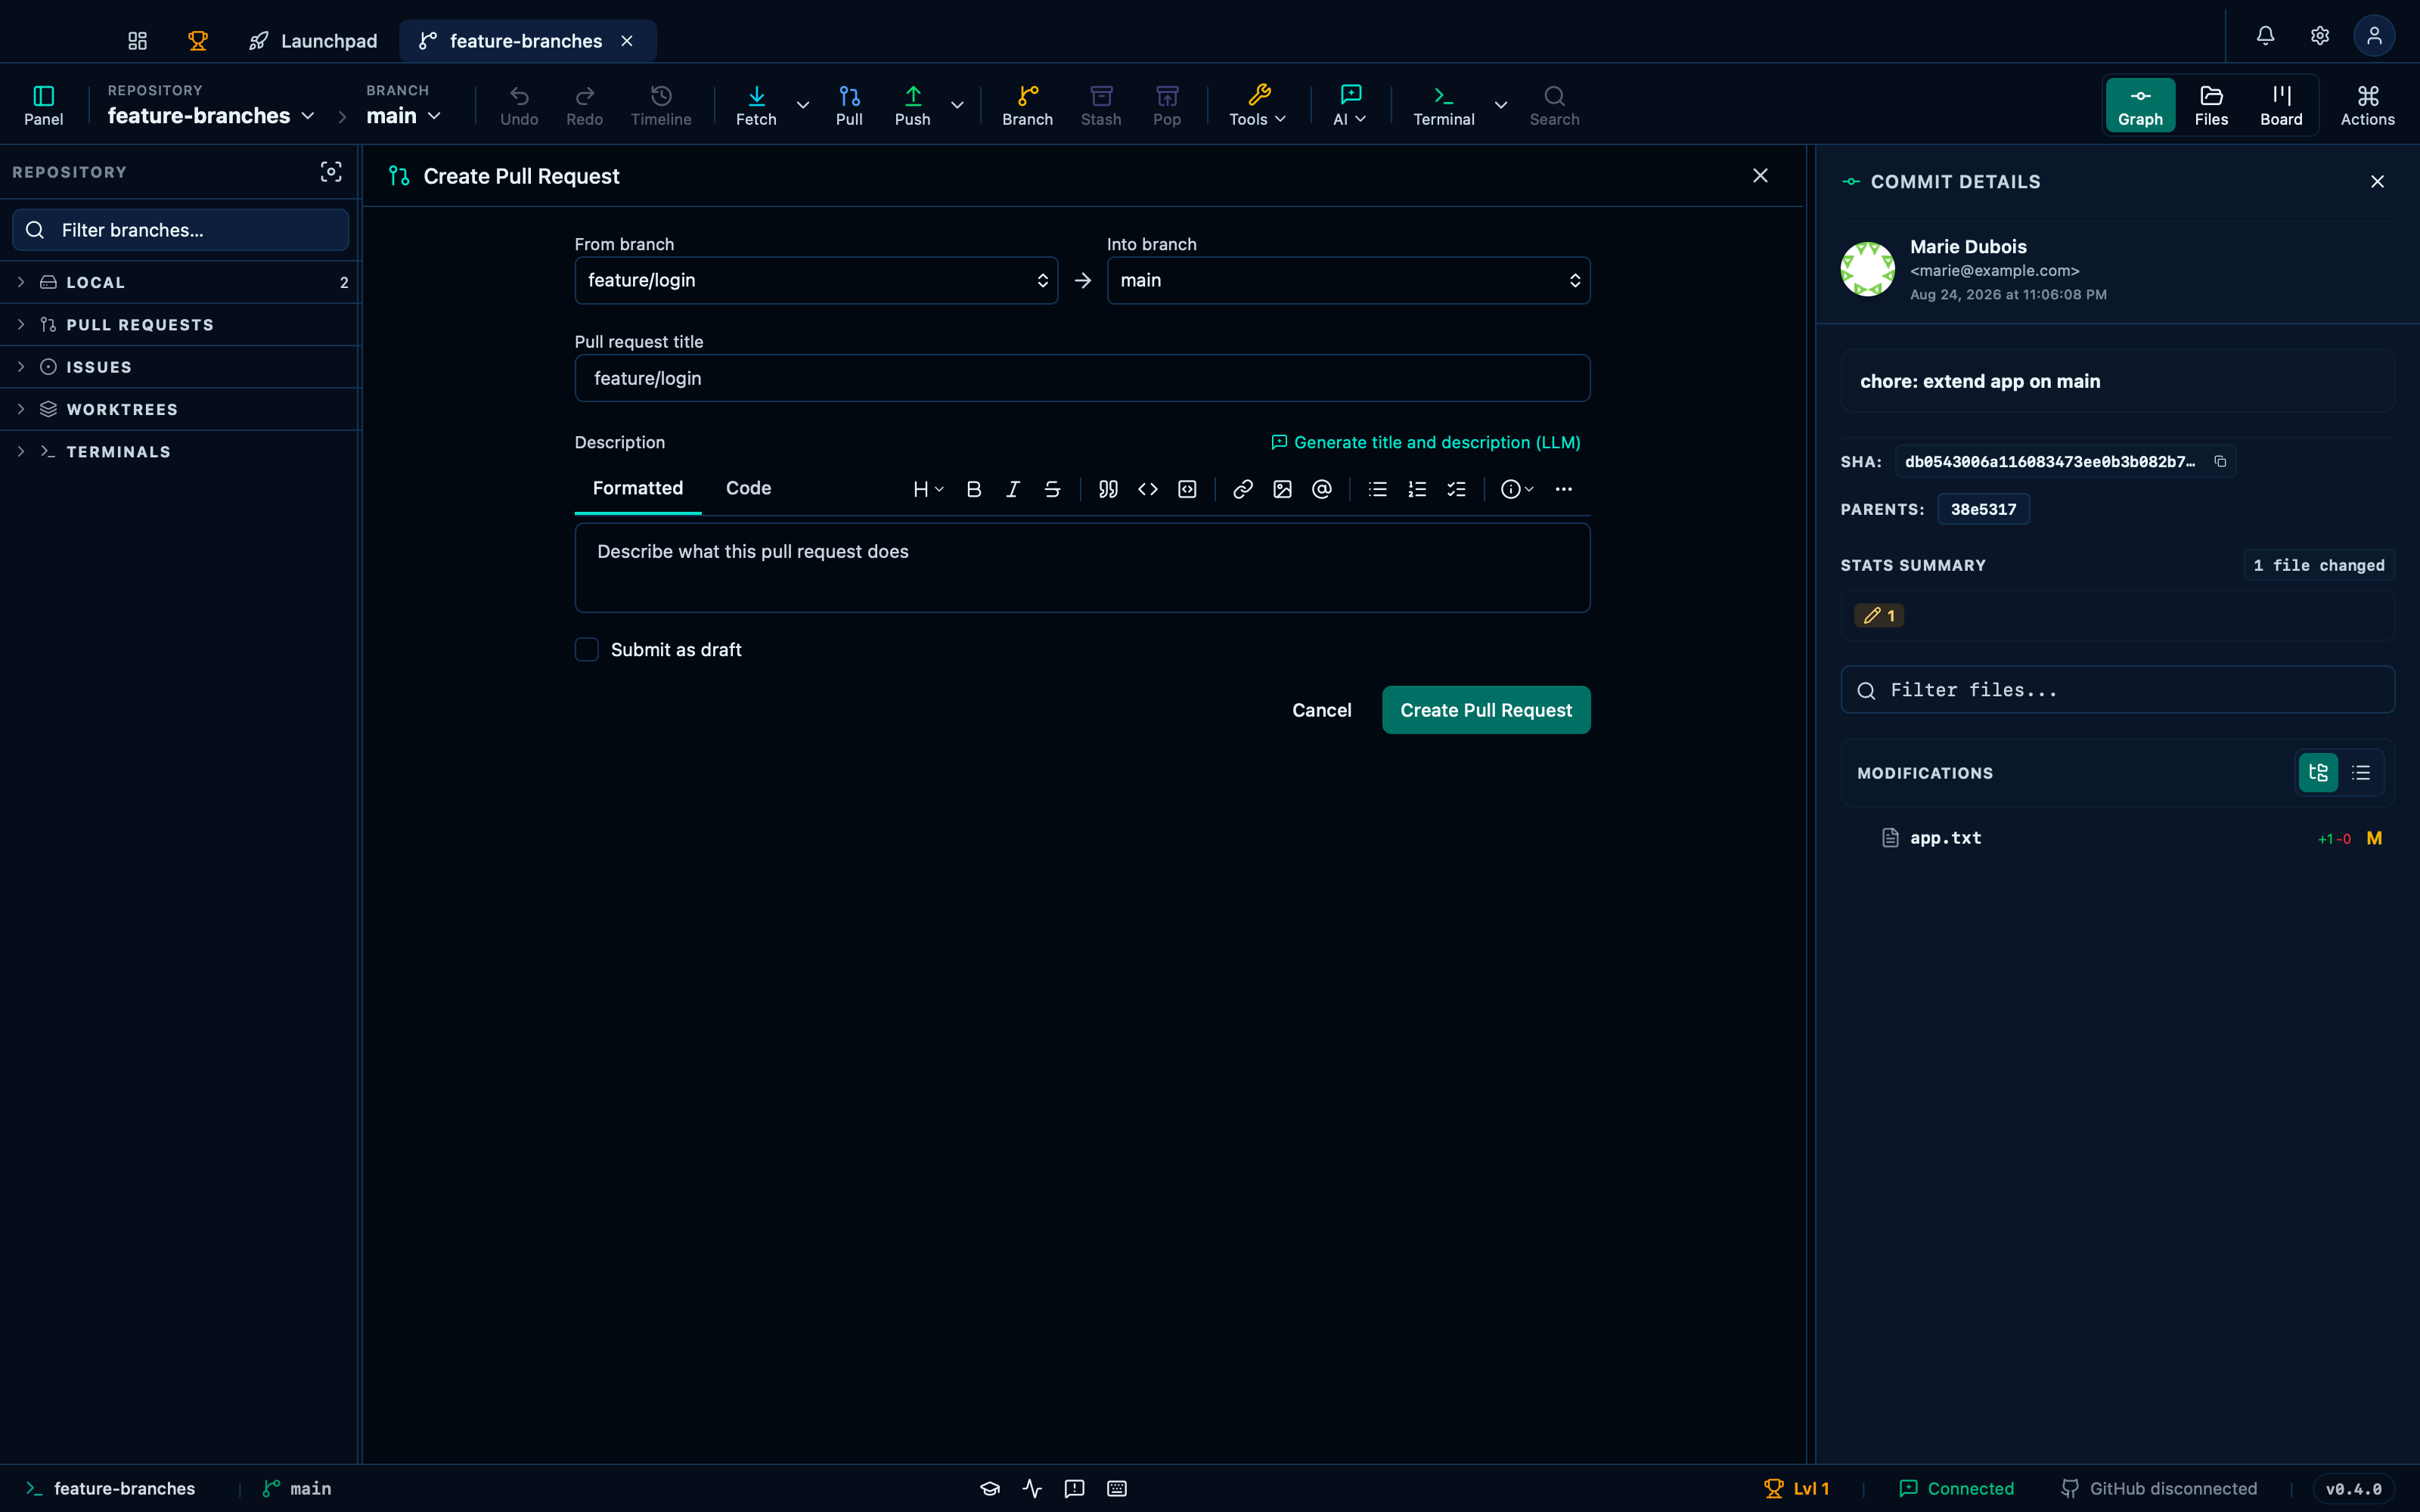Expand the ISSUES section
This screenshot has width=2420, height=1512.
(x=180, y=367)
